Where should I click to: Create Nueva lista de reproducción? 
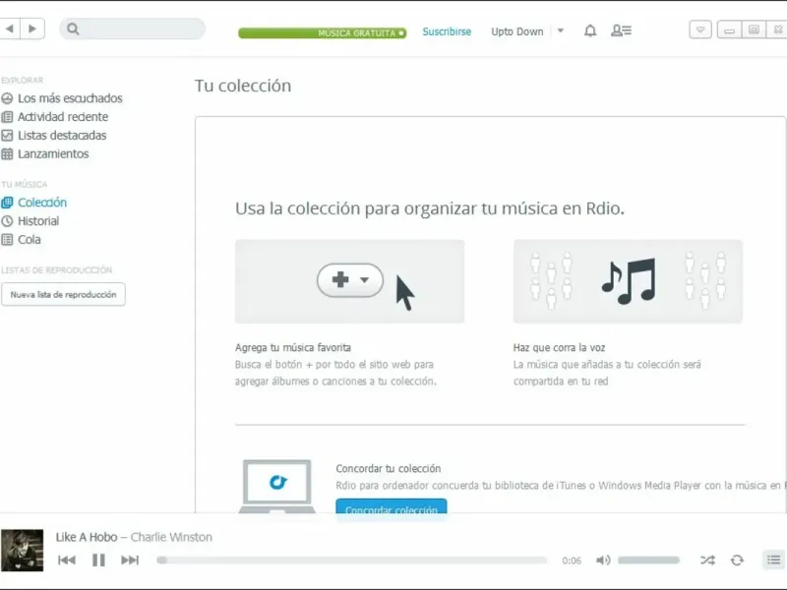click(63, 294)
